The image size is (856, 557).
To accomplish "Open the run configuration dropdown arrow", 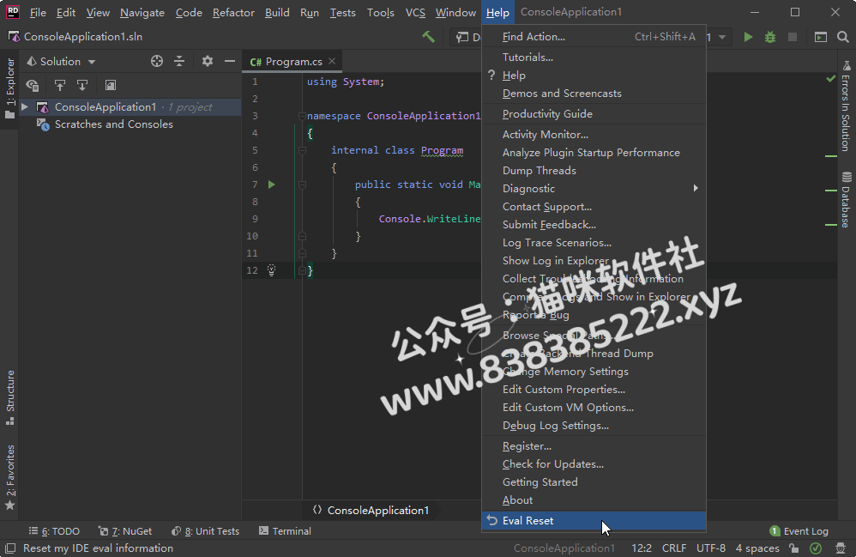I will (x=721, y=37).
